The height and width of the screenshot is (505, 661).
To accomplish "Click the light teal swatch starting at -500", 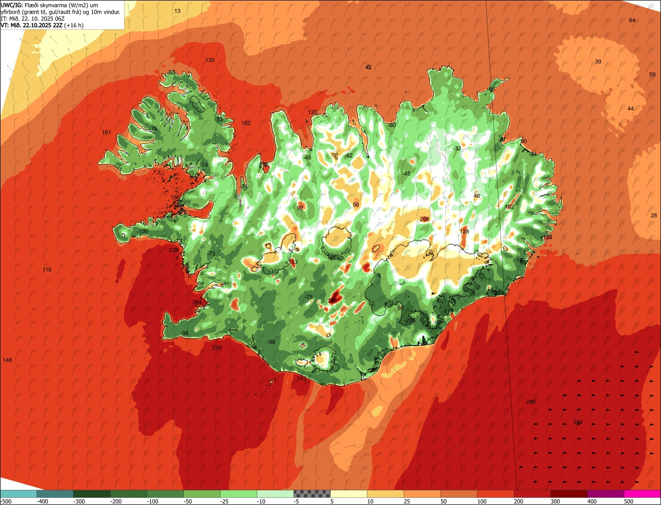I will [x=18, y=493].
